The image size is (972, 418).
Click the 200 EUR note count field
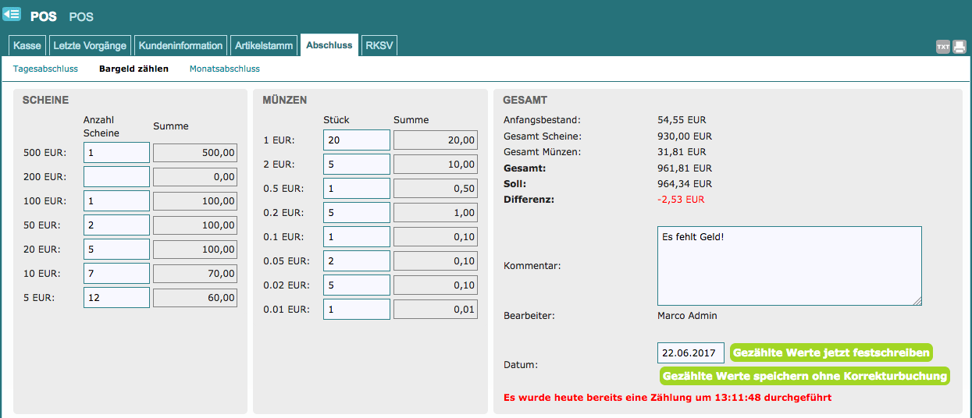pyautogui.click(x=116, y=176)
